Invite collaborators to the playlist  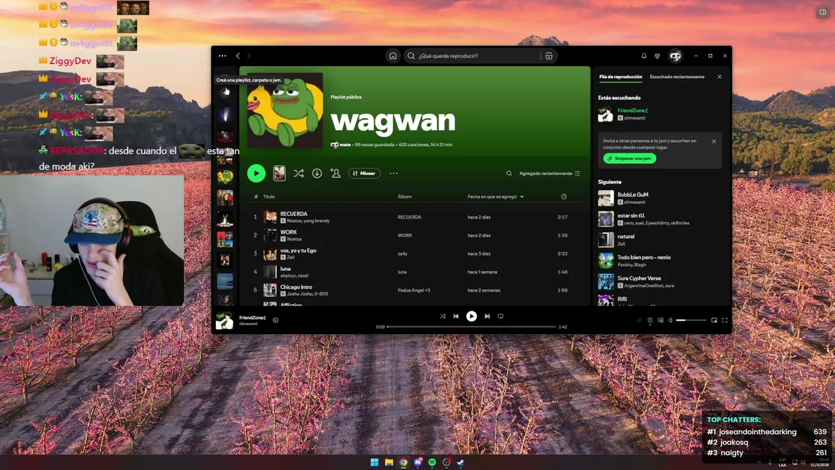click(x=335, y=173)
